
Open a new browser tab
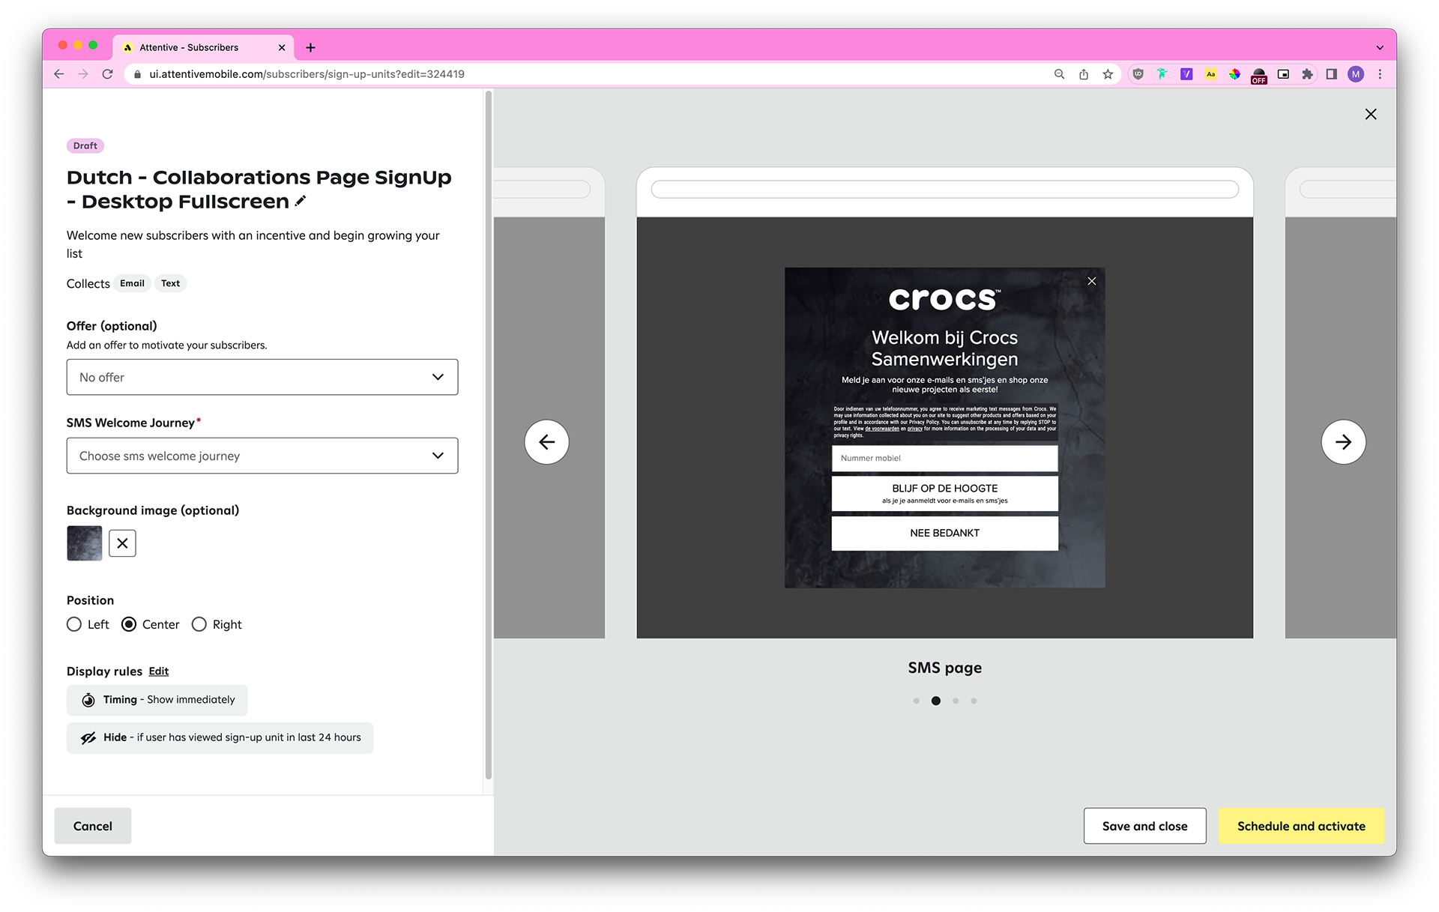pos(310,47)
